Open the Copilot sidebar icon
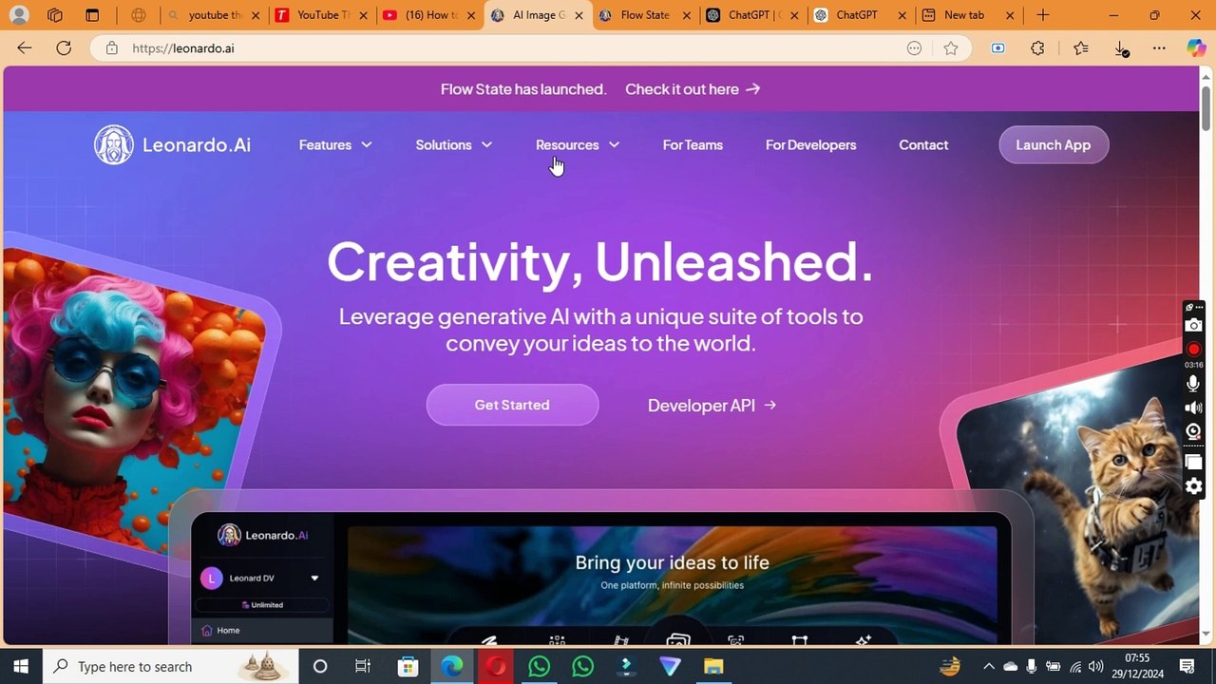The image size is (1216, 684). [x=1196, y=48]
